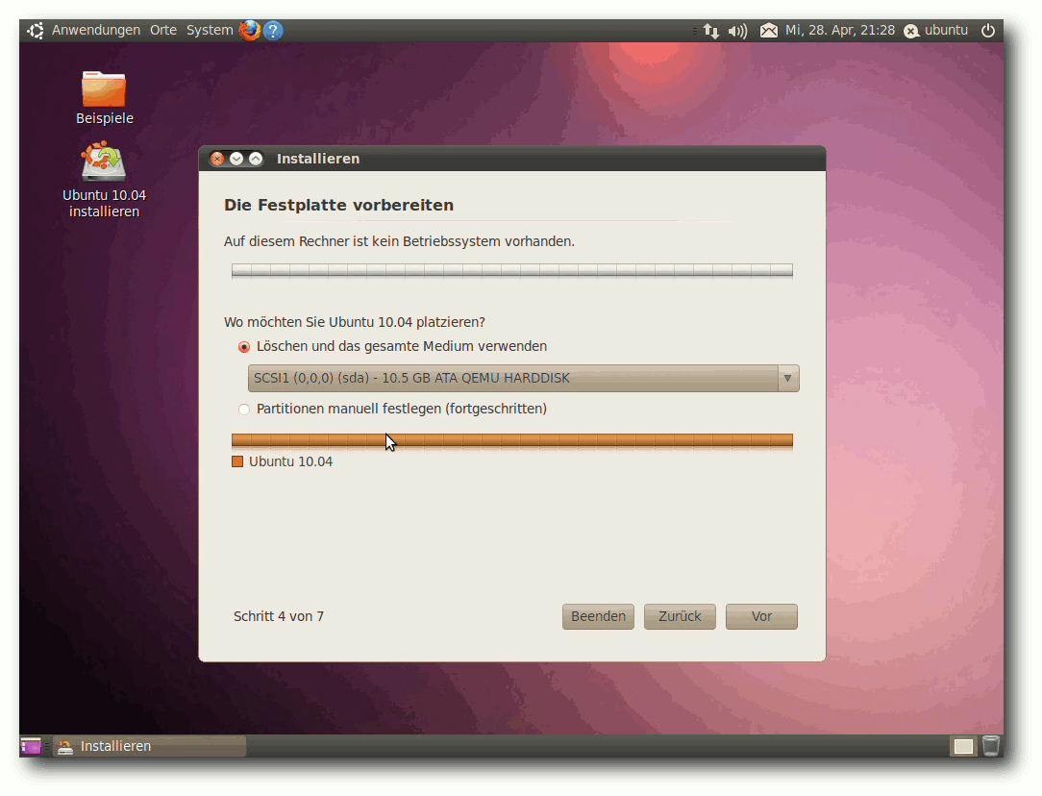Click the empty grey current disk layout bar
Image resolution: width=1042 pixels, height=796 pixels.
(511, 270)
